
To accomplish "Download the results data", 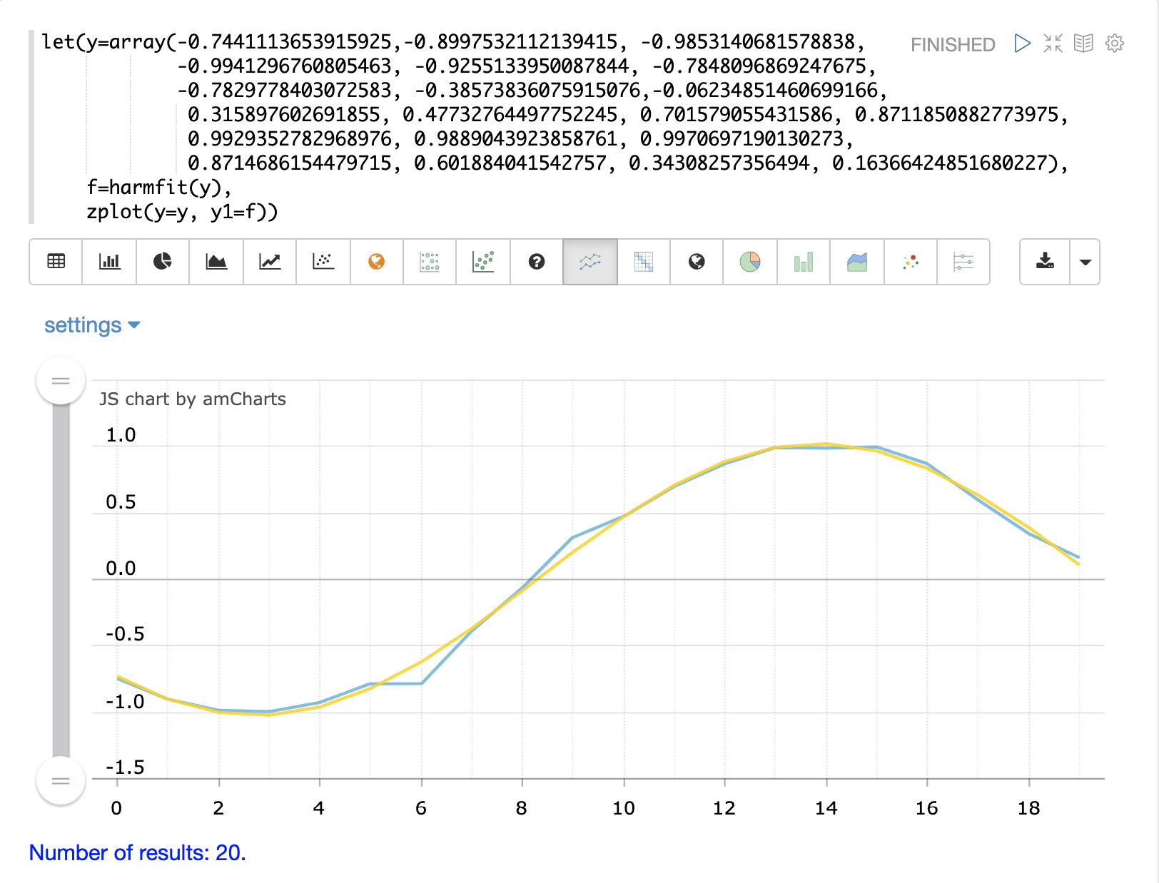I will tap(1045, 262).
